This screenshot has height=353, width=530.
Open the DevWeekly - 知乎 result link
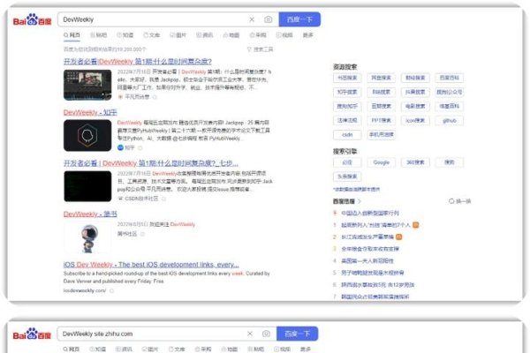[x=90, y=112]
